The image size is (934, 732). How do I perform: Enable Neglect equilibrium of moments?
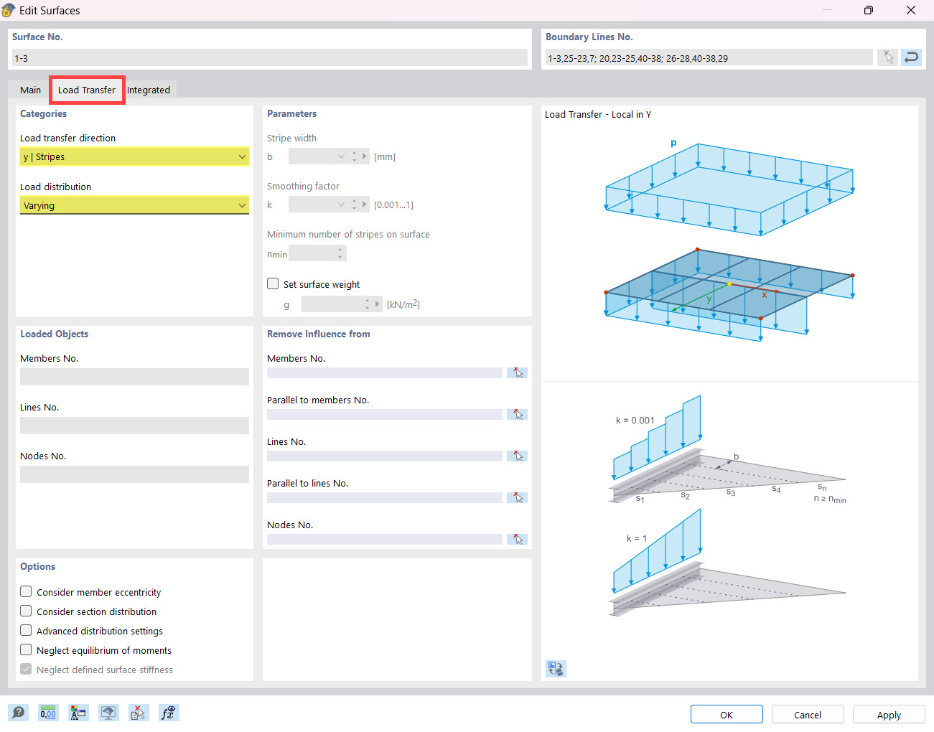(x=26, y=650)
